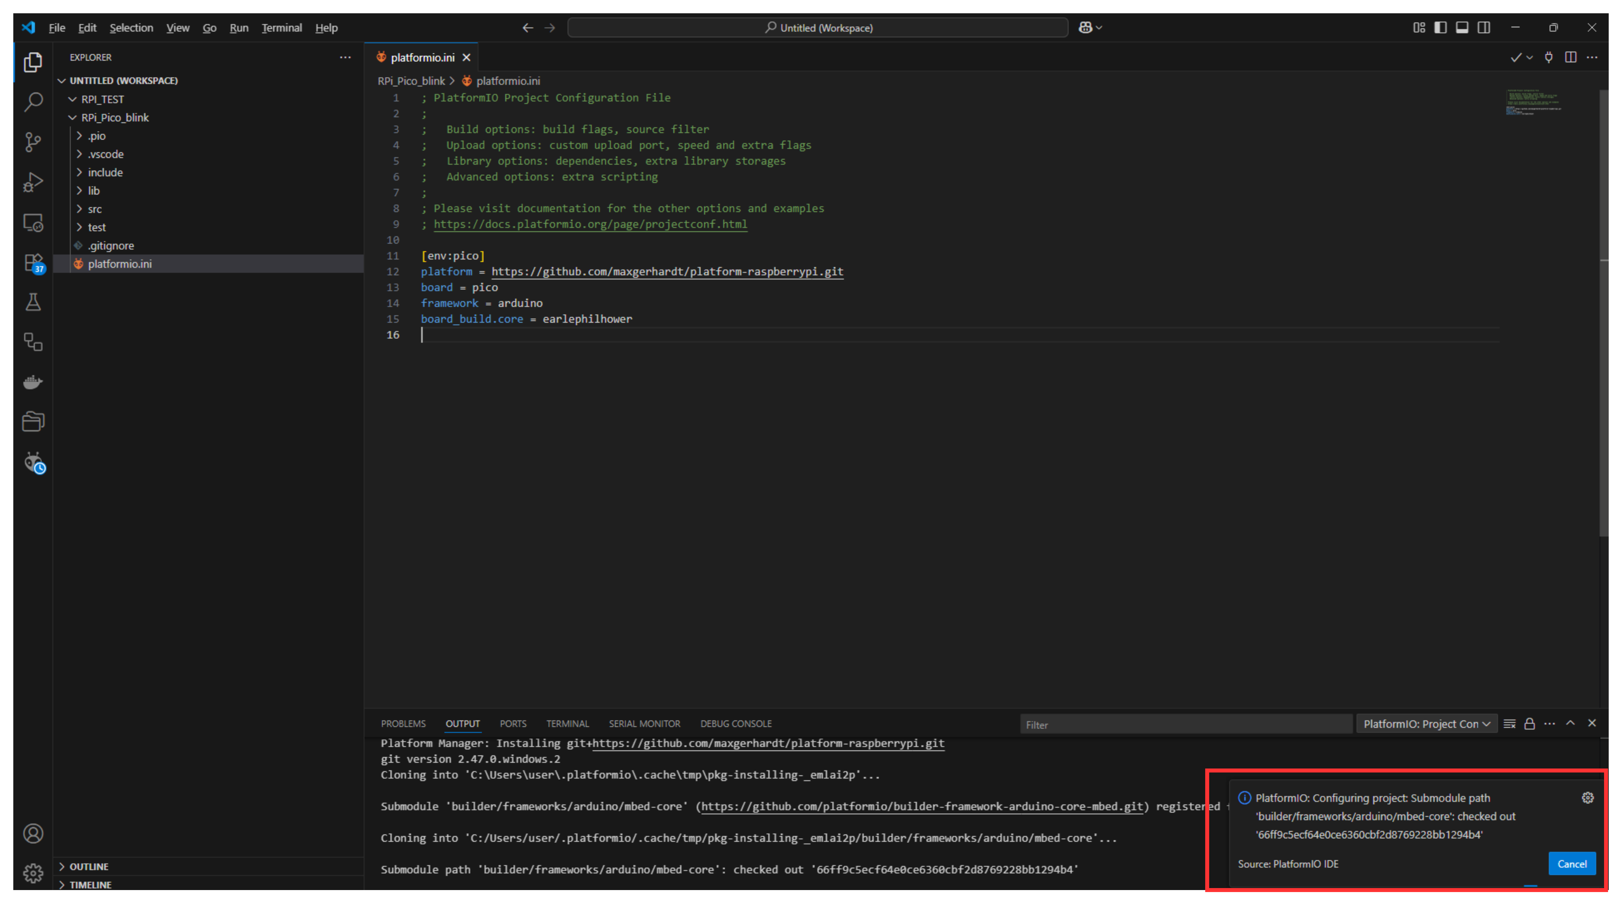Switch to the SERIAL MONITOR tab
Screen dimensions: 1622x906
(644, 724)
